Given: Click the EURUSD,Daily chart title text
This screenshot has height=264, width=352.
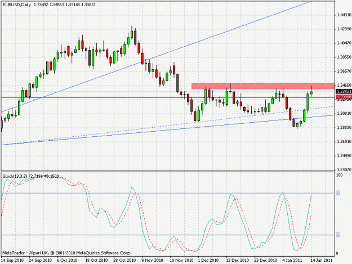Looking at the screenshot, I should tap(17, 5).
